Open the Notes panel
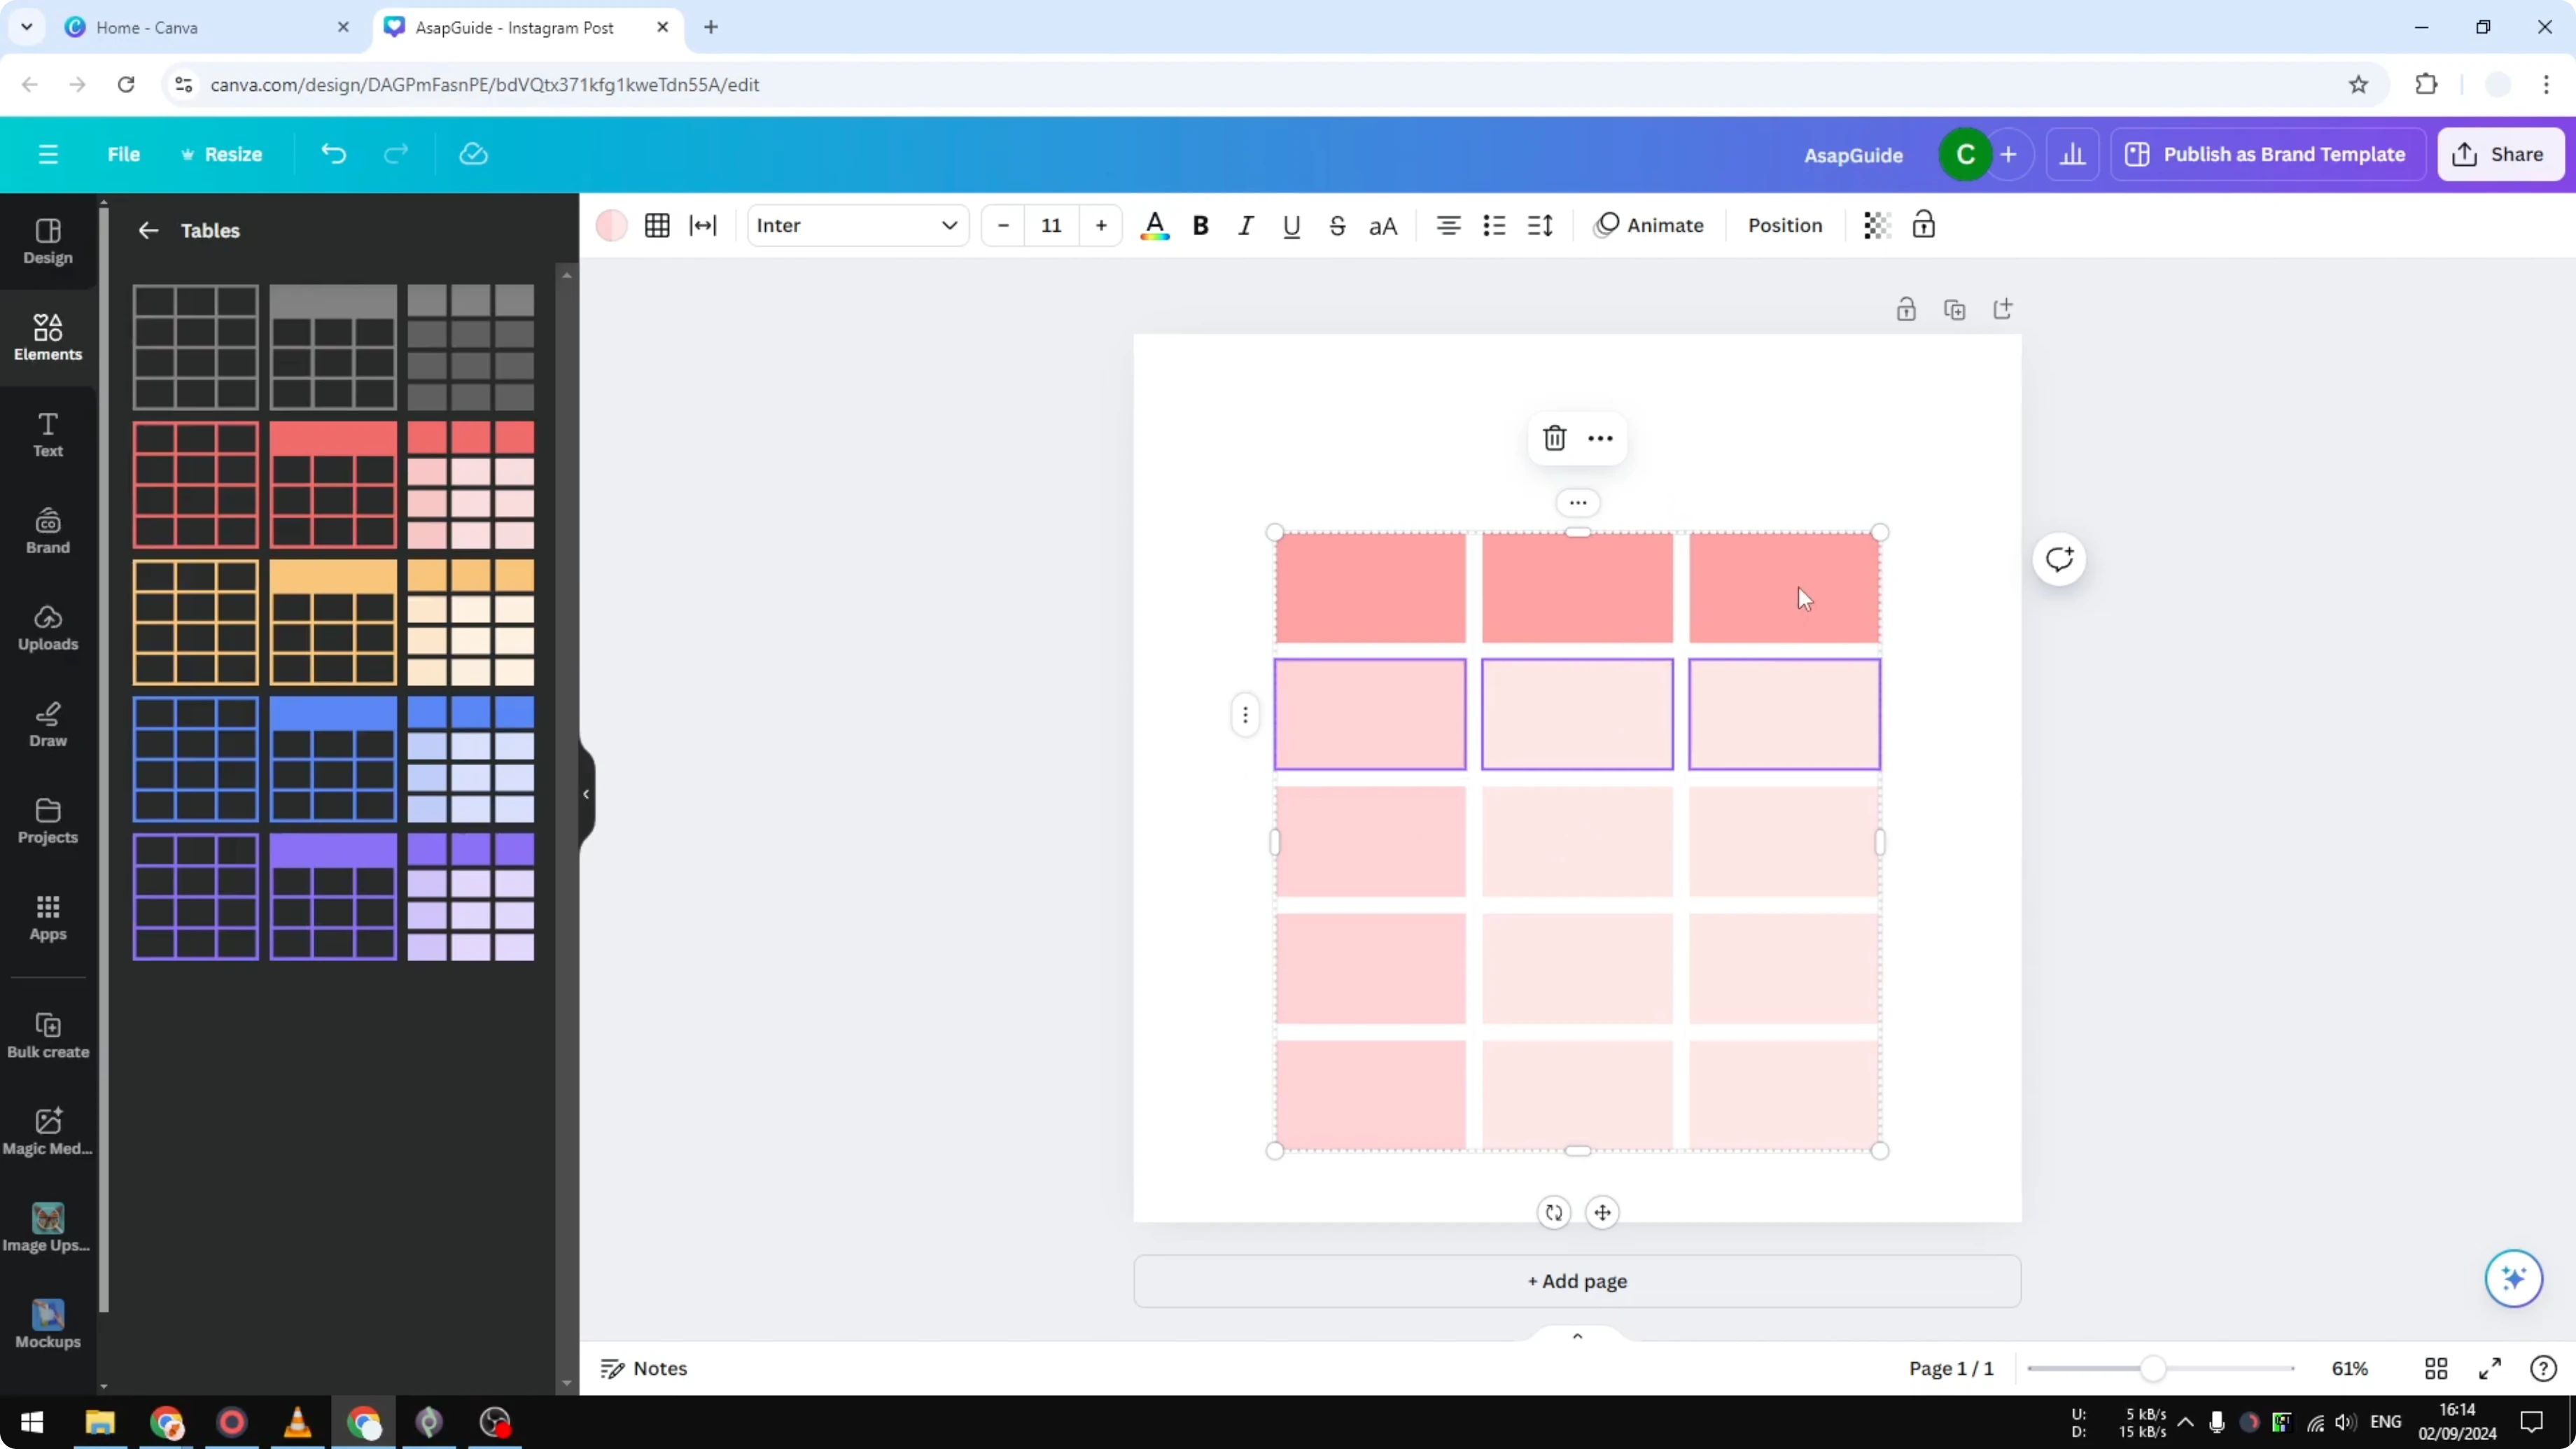 point(644,1368)
